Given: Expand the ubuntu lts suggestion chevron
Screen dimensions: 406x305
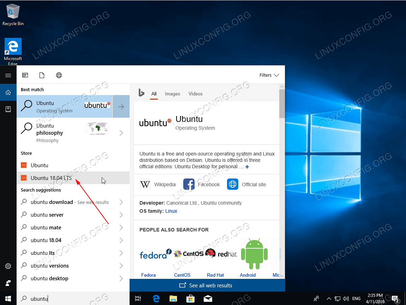Looking at the screenshot, I should [x=121, y=253].
